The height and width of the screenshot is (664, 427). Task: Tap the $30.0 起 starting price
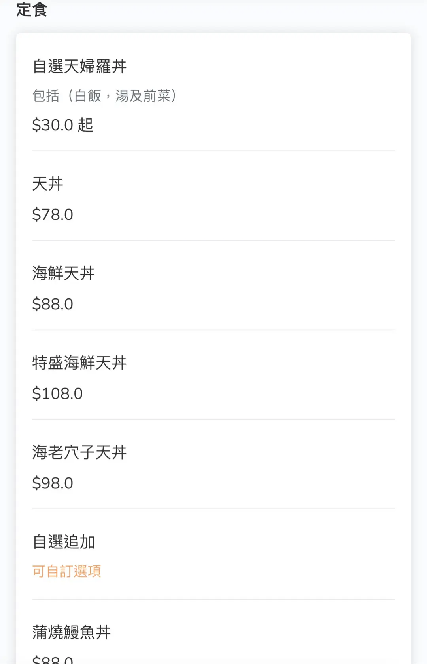point(62,125)
